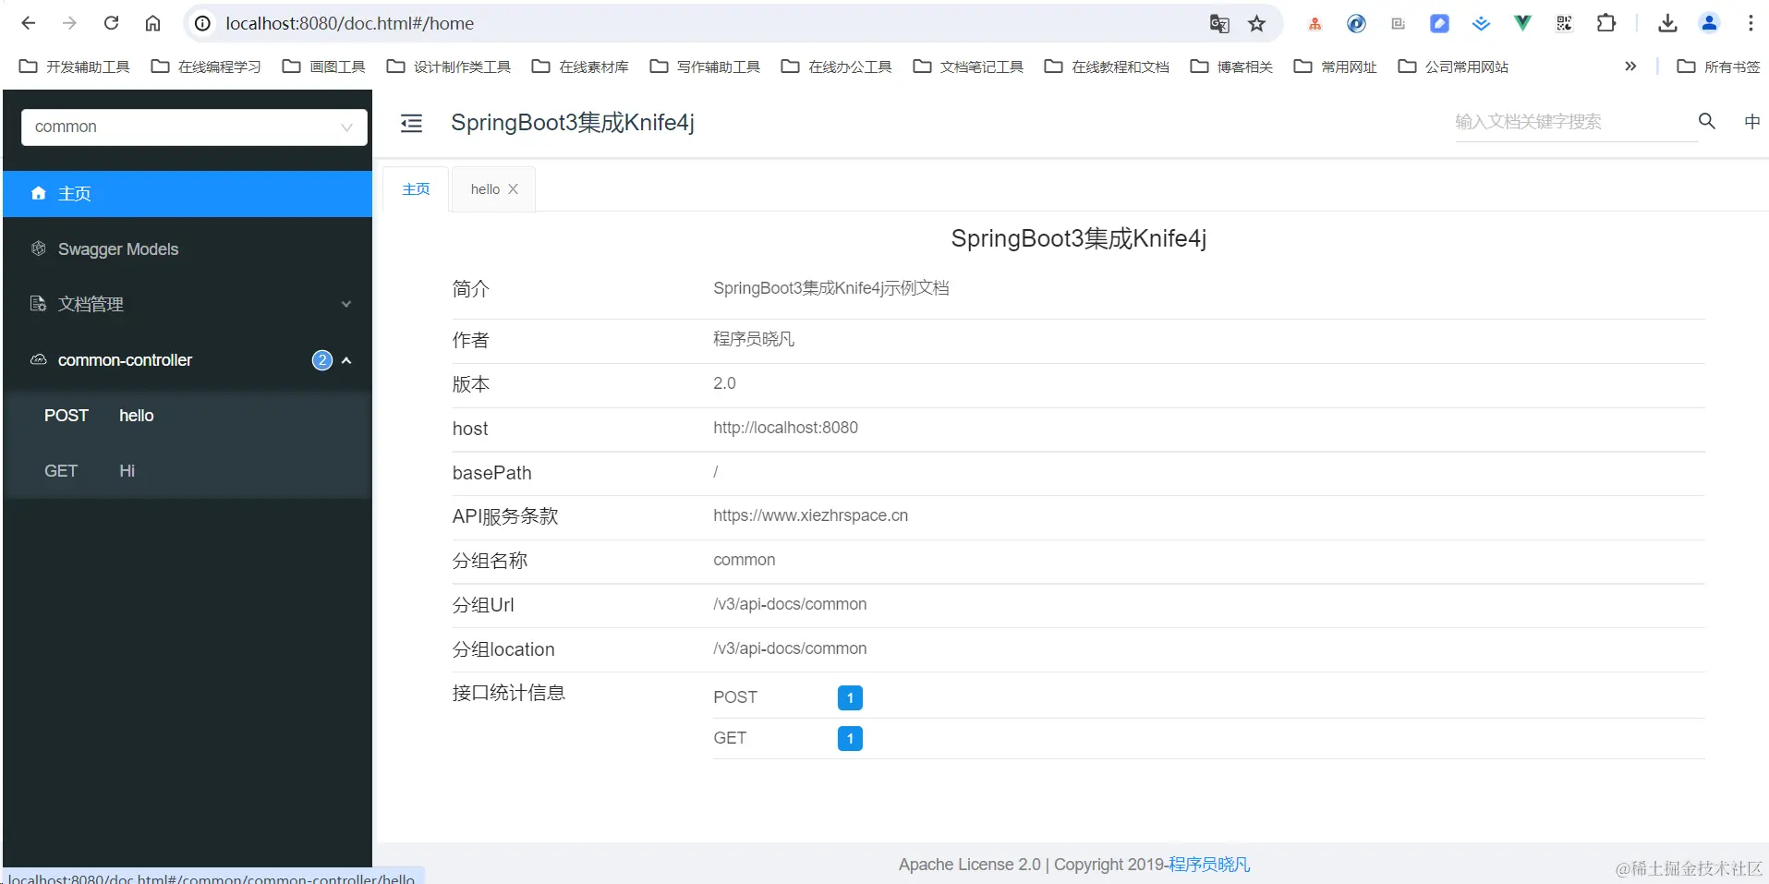Open the 文档管理 document management section

[91, 303]
